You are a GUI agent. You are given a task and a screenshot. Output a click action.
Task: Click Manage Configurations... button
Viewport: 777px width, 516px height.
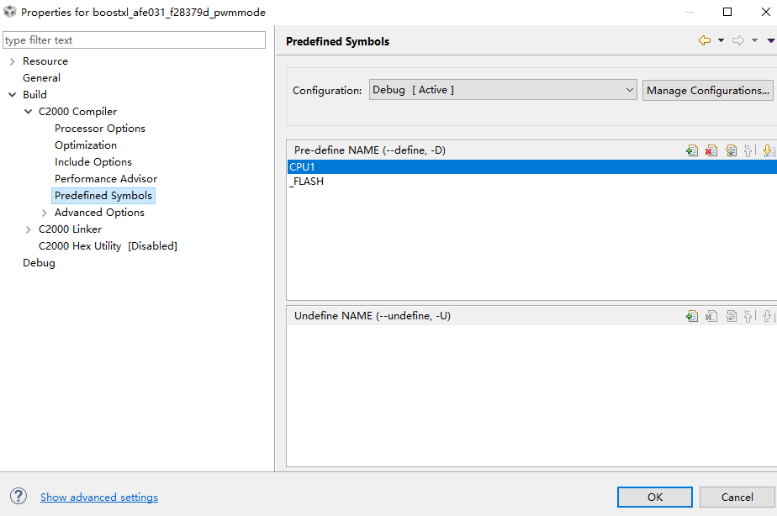[708, 90]
